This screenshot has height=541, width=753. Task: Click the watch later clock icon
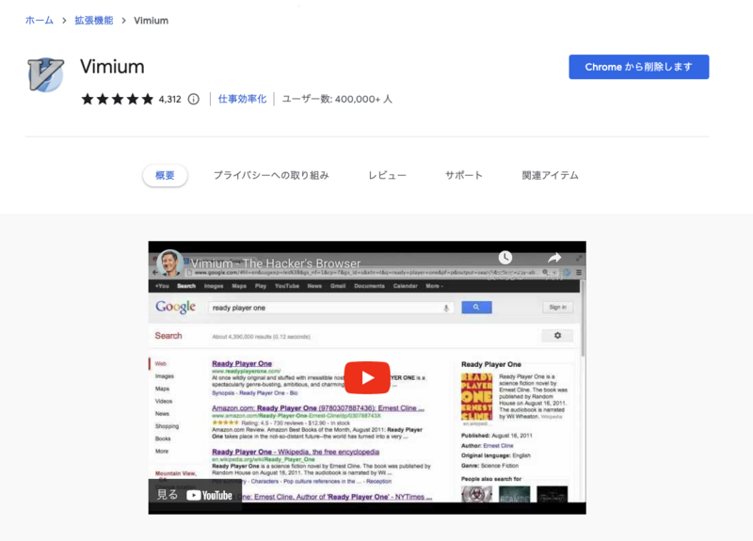tap(505, 258)
